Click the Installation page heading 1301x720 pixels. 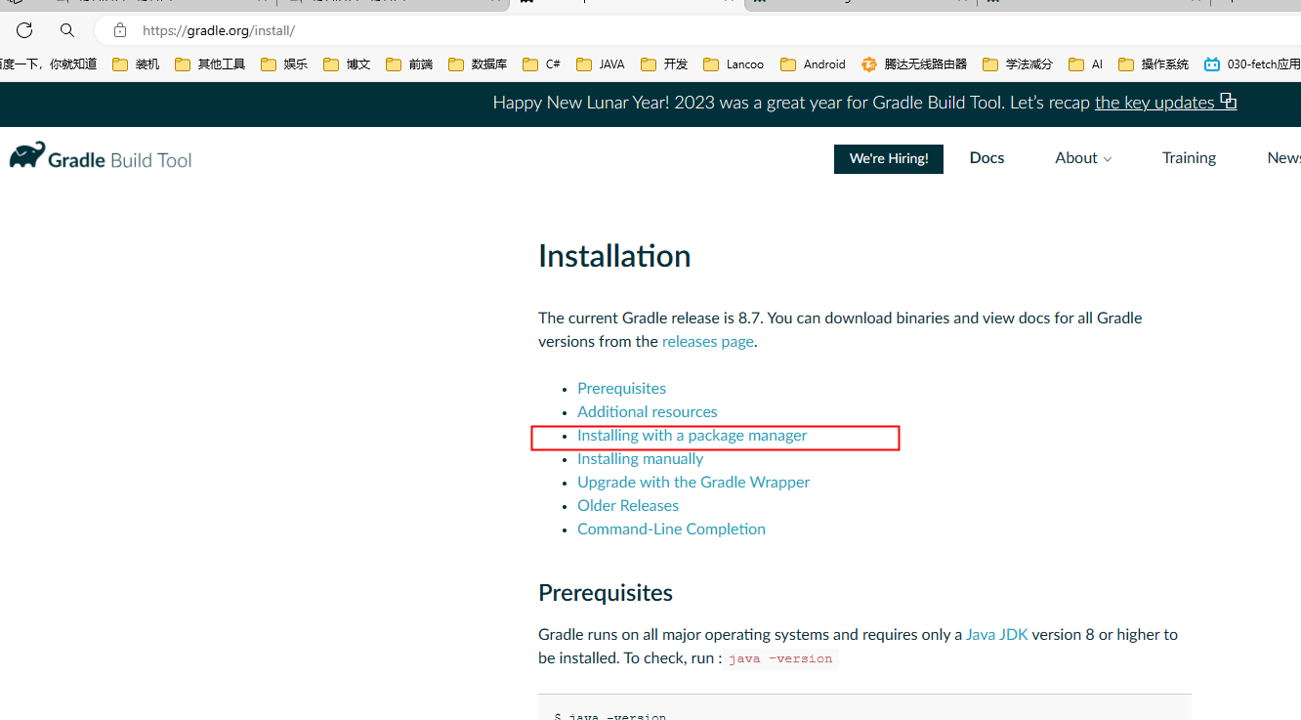(x=614, y=256)
